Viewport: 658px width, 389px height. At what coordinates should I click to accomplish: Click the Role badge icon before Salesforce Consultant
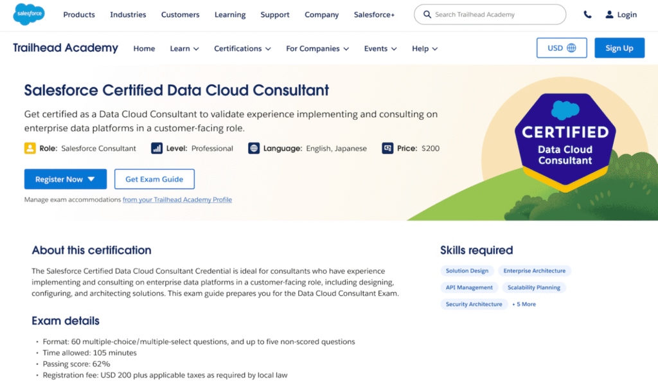click(28, 148)
